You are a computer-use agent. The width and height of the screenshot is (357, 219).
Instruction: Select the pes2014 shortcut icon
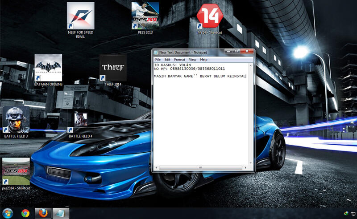point(16,171)
